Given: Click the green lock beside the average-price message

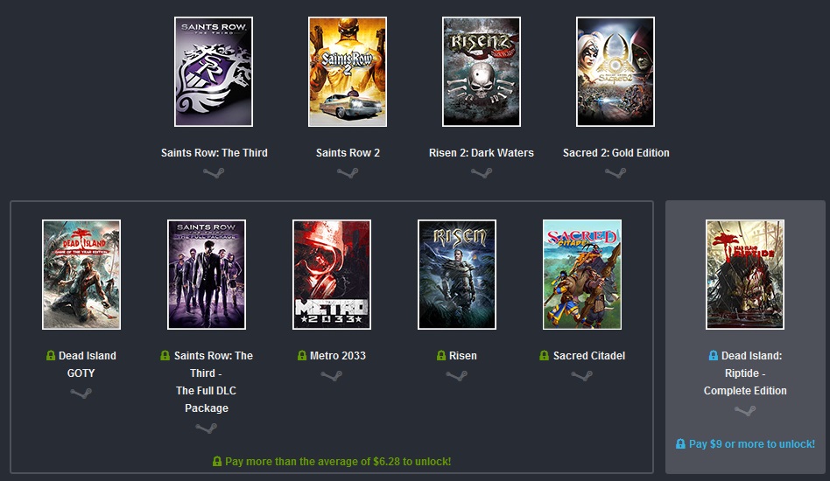Looking at the screenshot, I should point(217,462).
